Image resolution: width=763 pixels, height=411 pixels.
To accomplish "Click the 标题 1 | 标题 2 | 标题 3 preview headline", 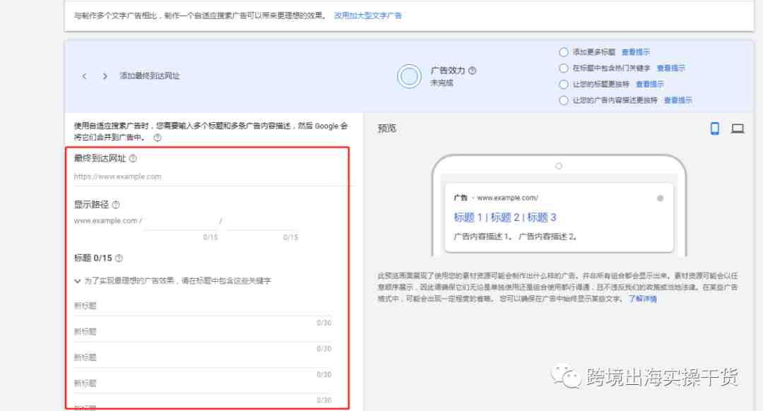I will tap(504, 218).
